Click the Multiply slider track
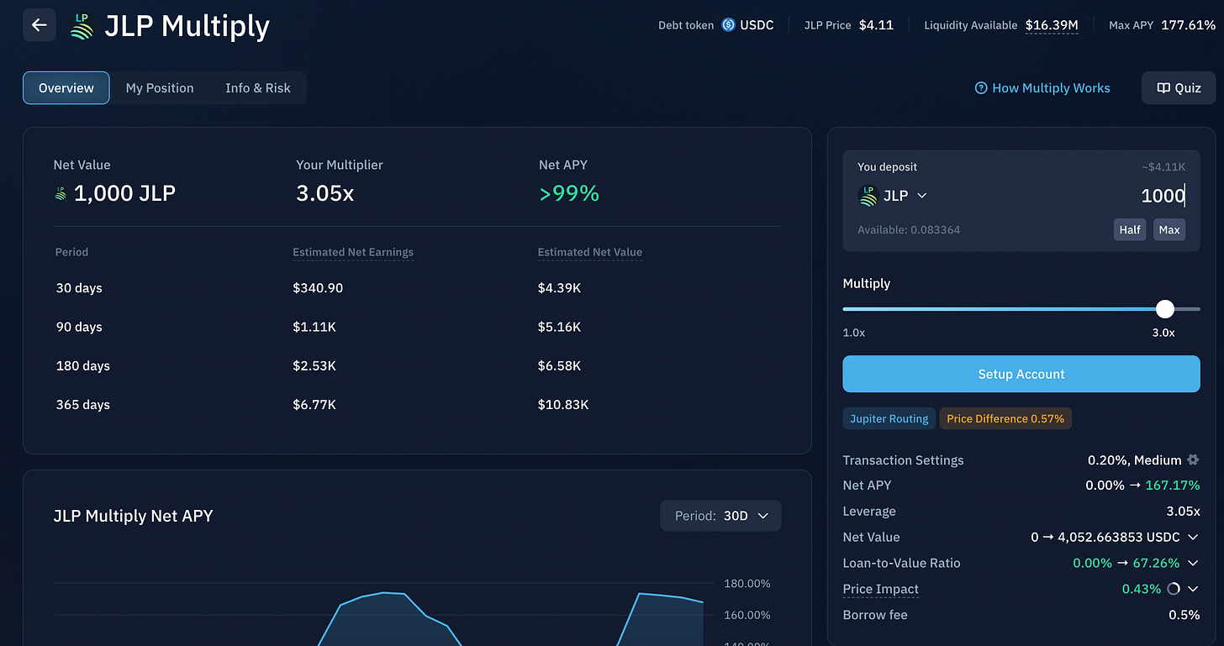 (x=1021, y=309)
